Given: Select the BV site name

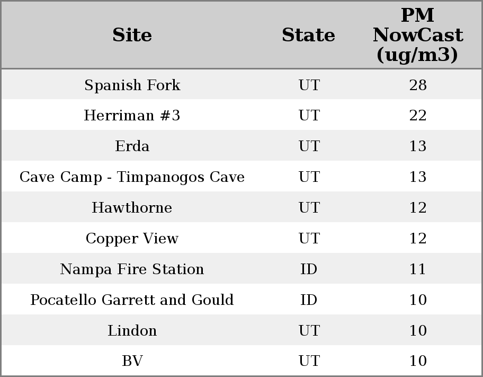Looking at the screenshot, I should 132,361.
